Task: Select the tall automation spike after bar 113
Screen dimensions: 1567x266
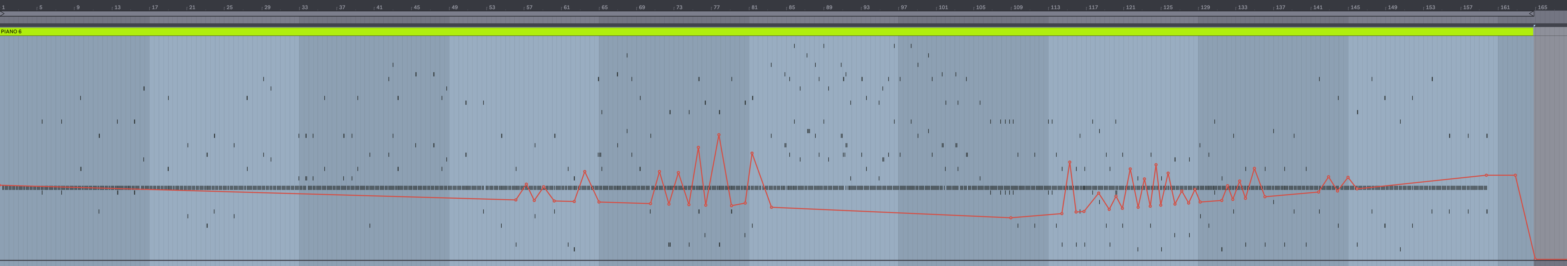Action: (x=1069, y=162)
